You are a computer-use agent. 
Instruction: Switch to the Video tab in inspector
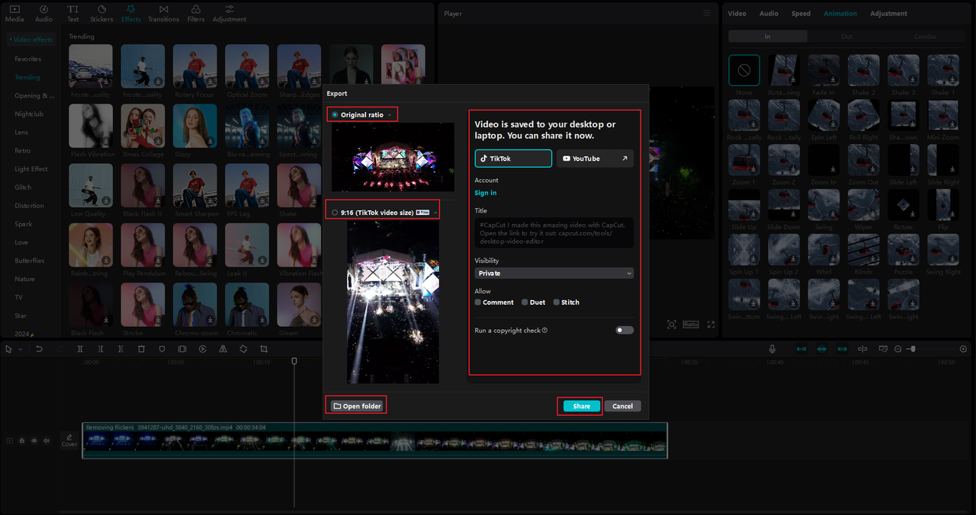click(737, 14)
